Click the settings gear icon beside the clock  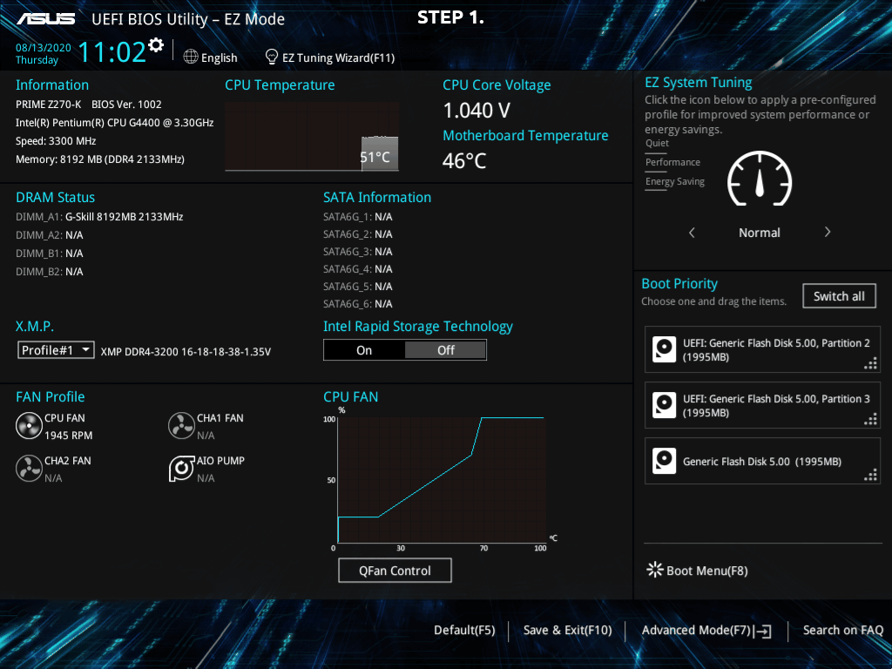point(156,44)
